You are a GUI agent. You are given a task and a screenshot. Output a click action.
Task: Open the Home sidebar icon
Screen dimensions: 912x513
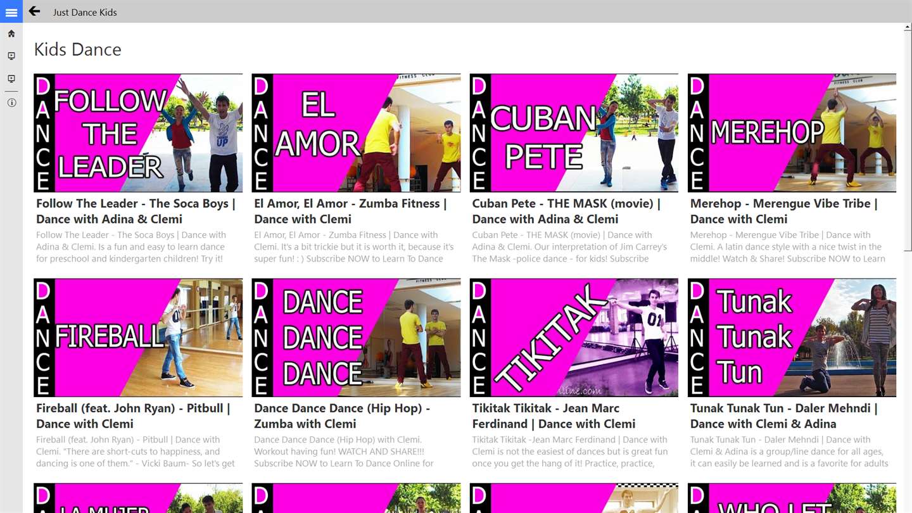(11, 34)
